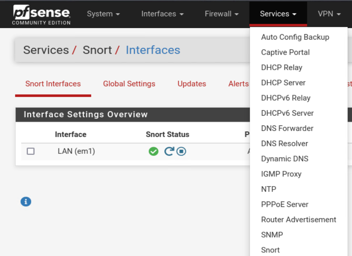Image resolution: width=352 pixels, height=256 pixels.
Task: Choose DHCP Relay menu entry
Action: point(282,68)
